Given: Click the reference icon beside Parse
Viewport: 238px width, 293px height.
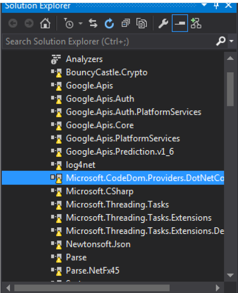Looking at the screenshot, I should coord(56,258).
